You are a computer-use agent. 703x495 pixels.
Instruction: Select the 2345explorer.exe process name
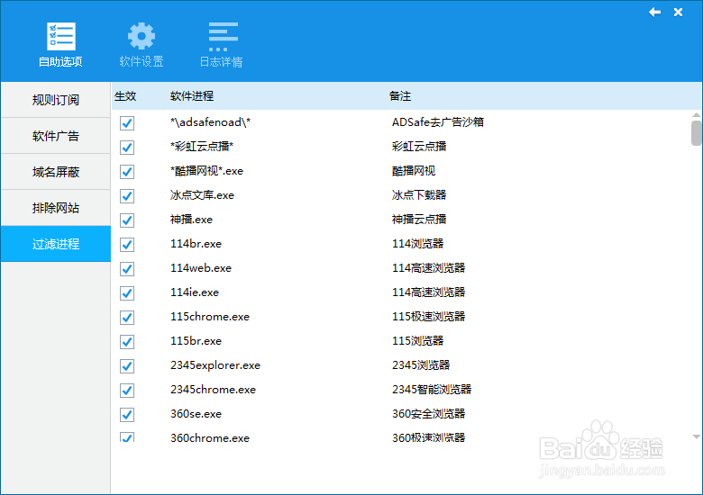click(215, 365)
